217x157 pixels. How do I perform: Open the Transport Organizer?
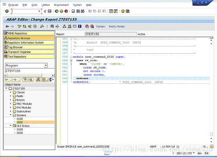[29, 52]
